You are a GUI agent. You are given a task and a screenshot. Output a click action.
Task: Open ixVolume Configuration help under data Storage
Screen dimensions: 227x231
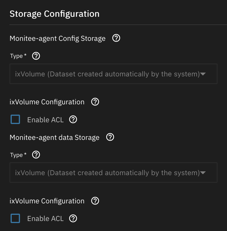(95, 201)
